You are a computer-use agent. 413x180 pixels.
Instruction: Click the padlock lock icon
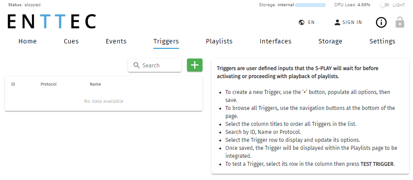click(x=400, y=23)
